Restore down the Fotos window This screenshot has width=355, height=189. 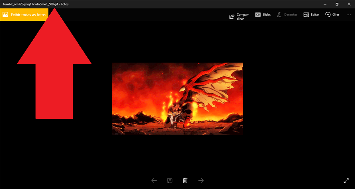coord(337,4)
